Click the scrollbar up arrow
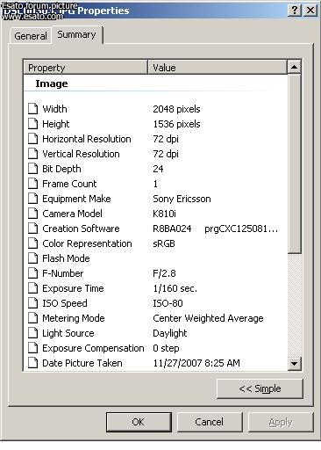The width and height of the screenshot is (321, 450). pyautogui.click(x=294, y=67)
